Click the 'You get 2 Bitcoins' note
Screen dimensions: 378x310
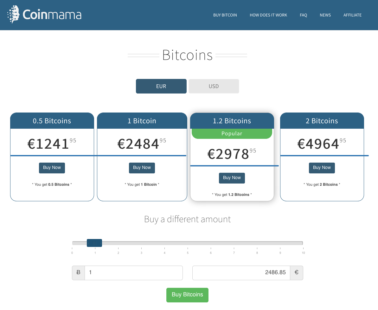pyautogui.click(x=322, y=184)
